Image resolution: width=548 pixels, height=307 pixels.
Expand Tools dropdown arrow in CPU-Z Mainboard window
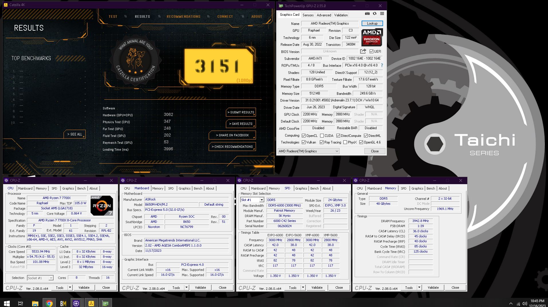186,288
